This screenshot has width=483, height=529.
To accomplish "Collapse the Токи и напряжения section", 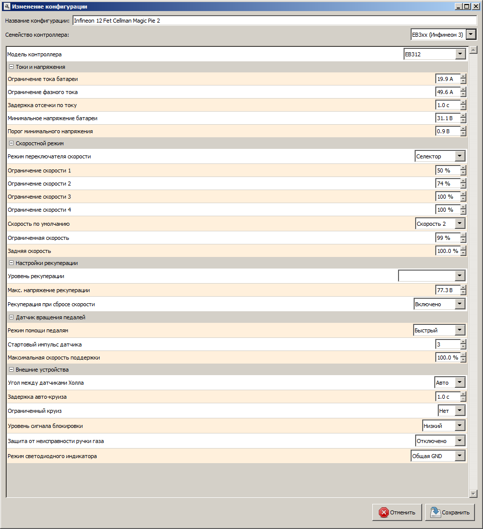I will [11, 67].
